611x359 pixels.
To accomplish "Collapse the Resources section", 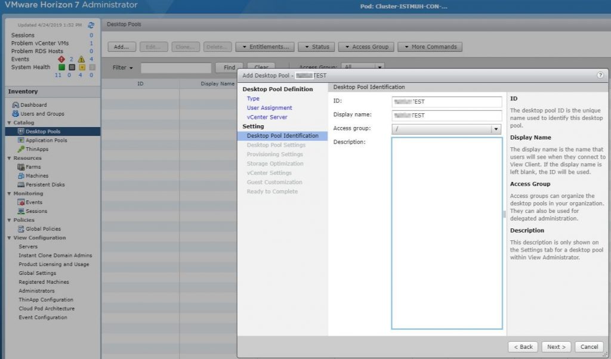I will pos(9,158).
